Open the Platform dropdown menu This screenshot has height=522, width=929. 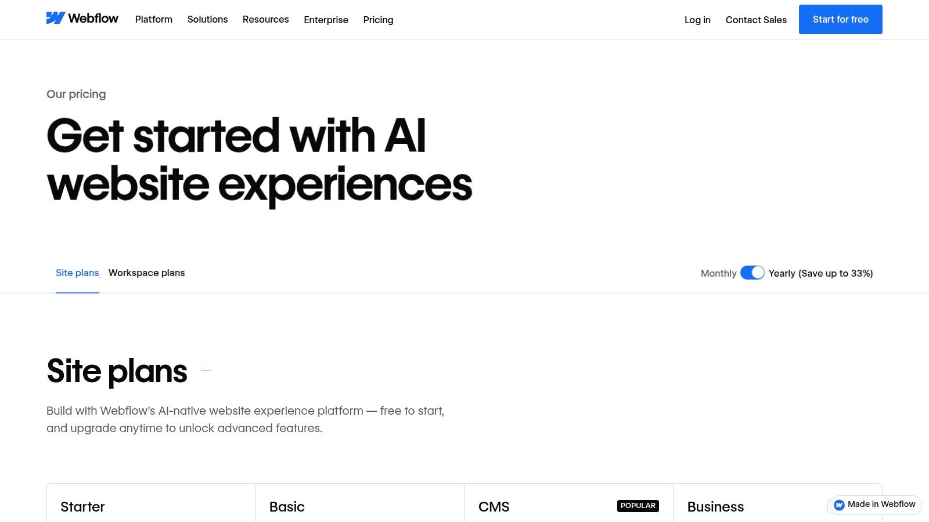(153, 19)
